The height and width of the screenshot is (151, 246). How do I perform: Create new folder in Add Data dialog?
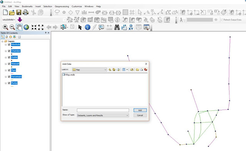pos(138,70)
